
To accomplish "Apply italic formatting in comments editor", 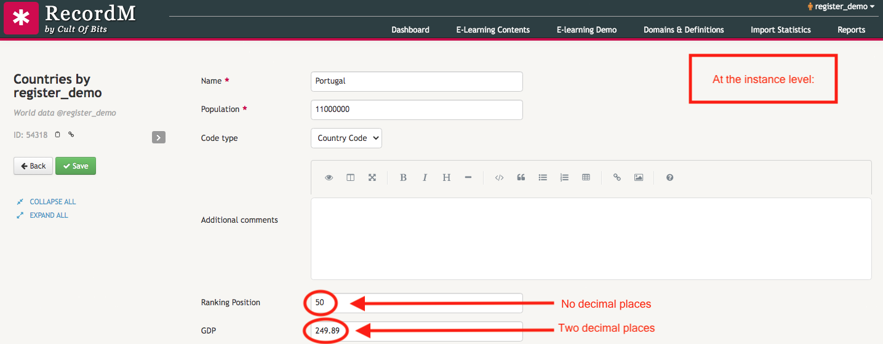I will [425, 178].
